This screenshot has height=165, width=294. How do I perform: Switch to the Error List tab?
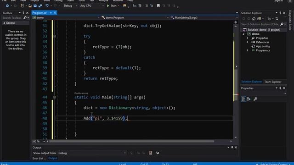39,158
